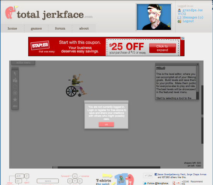This screenshot has height=185, width=213.
Task: Click the Logout link
Action: 188,21
